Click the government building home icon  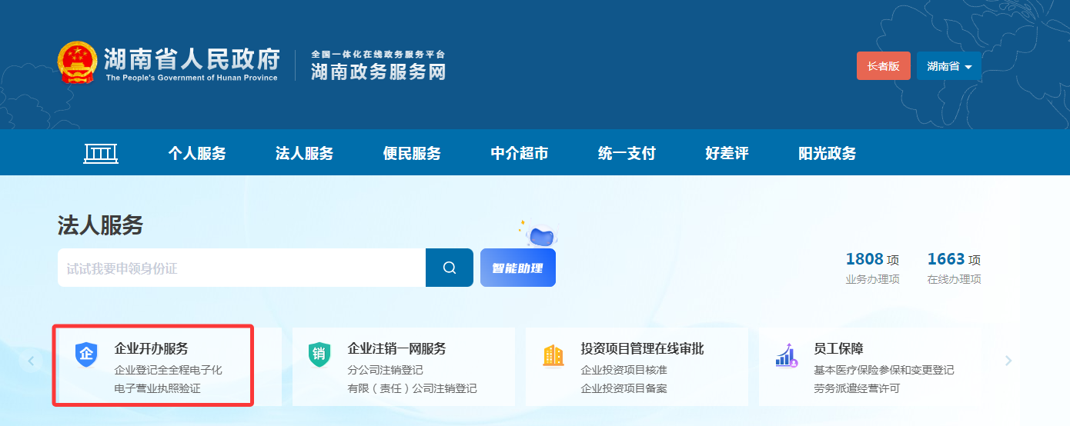tap(100, 153)
